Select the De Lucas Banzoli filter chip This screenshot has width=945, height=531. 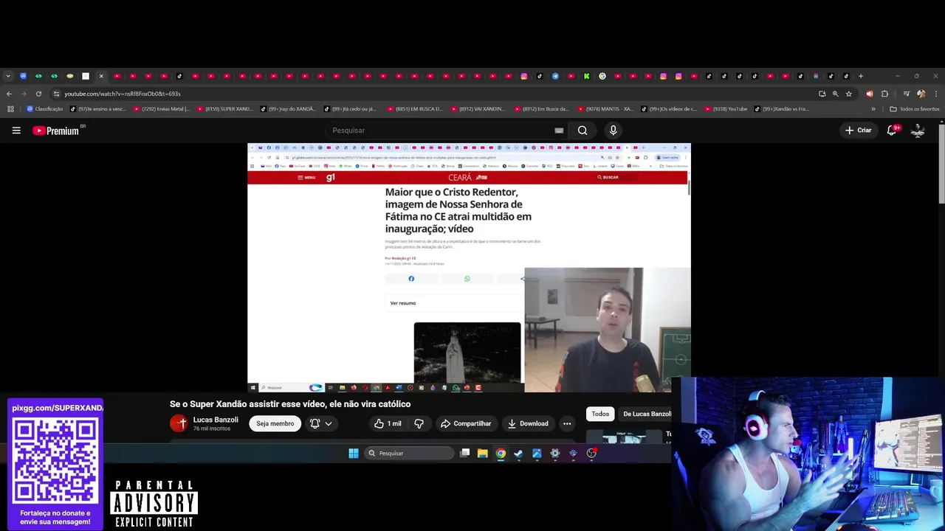(x=647, y=414)
